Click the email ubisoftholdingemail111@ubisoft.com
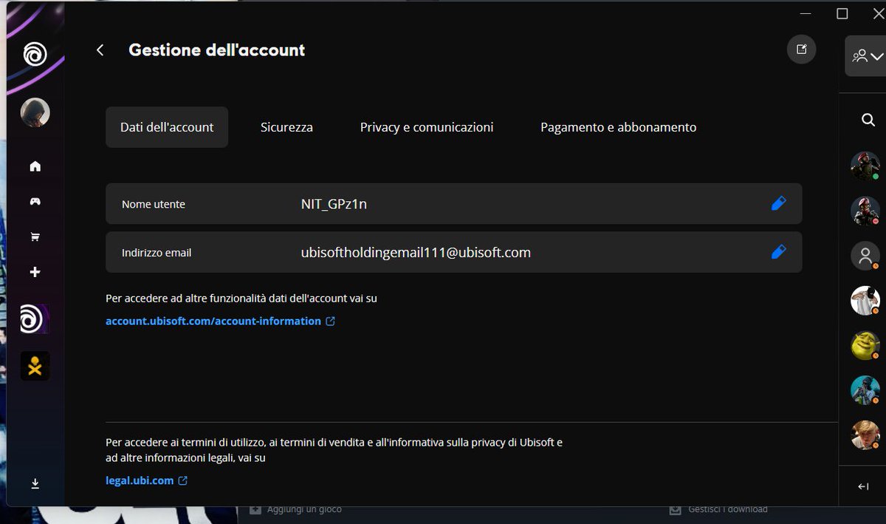Screen dimensions: 886x524 (x=416, y=253)
